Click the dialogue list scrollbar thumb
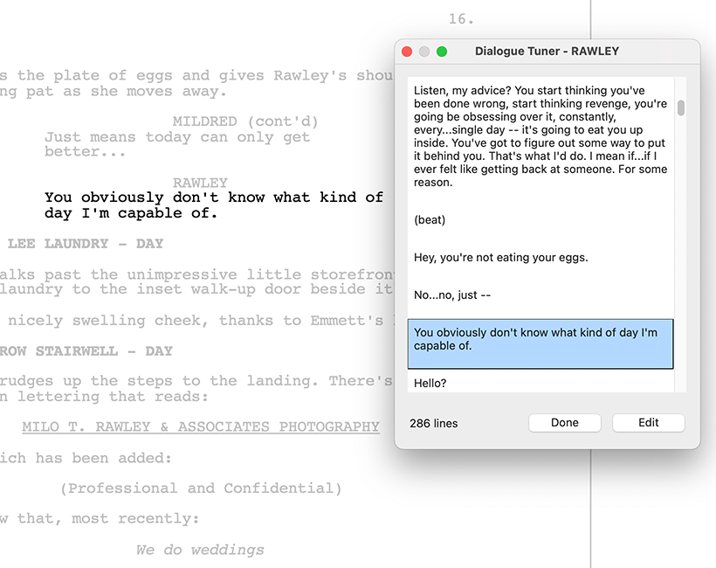Screen dimensions: 716x568 pyautogui.click(x=681, y=107)
